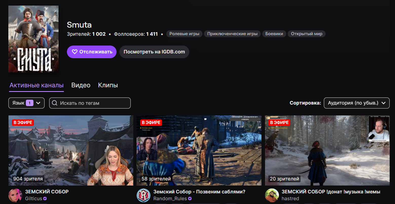The image size is (395, 204).
Task: Open Random_Rules channel avatar
Action: click(143, 195)
